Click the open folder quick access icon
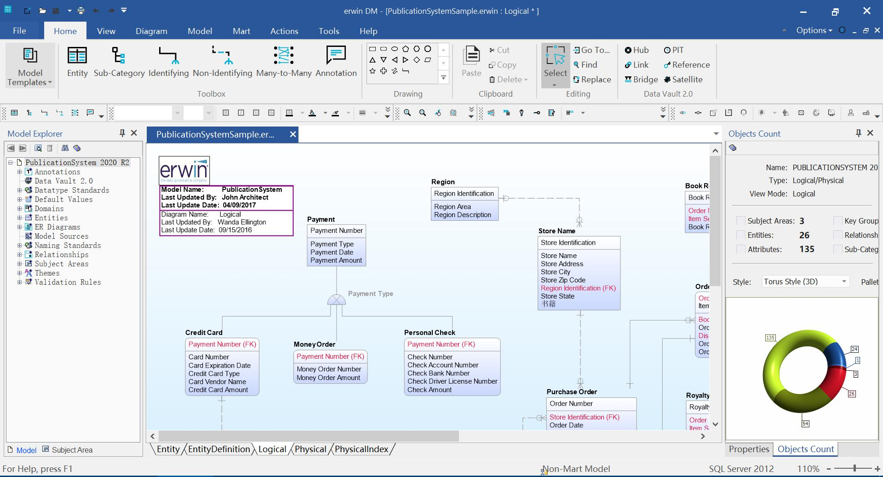 (x=42, y=10)
